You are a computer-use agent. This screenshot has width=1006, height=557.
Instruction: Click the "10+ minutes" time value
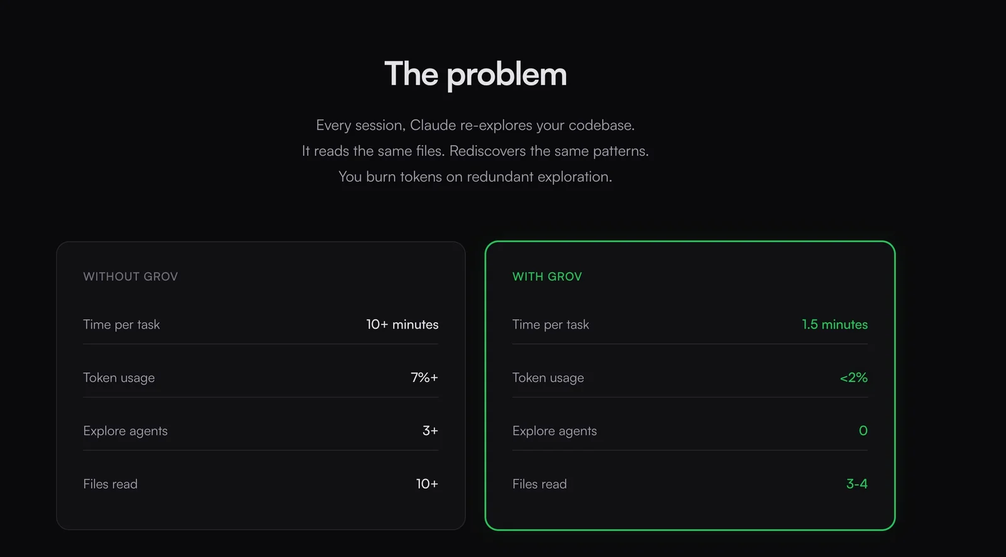click(402, 324)
